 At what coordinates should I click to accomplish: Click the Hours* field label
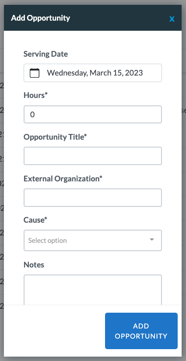[35, 95]
